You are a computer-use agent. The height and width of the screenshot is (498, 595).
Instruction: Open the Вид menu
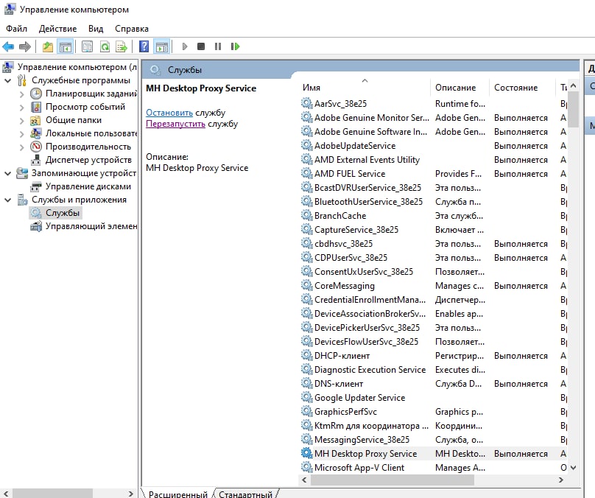[x=96, y=29]
